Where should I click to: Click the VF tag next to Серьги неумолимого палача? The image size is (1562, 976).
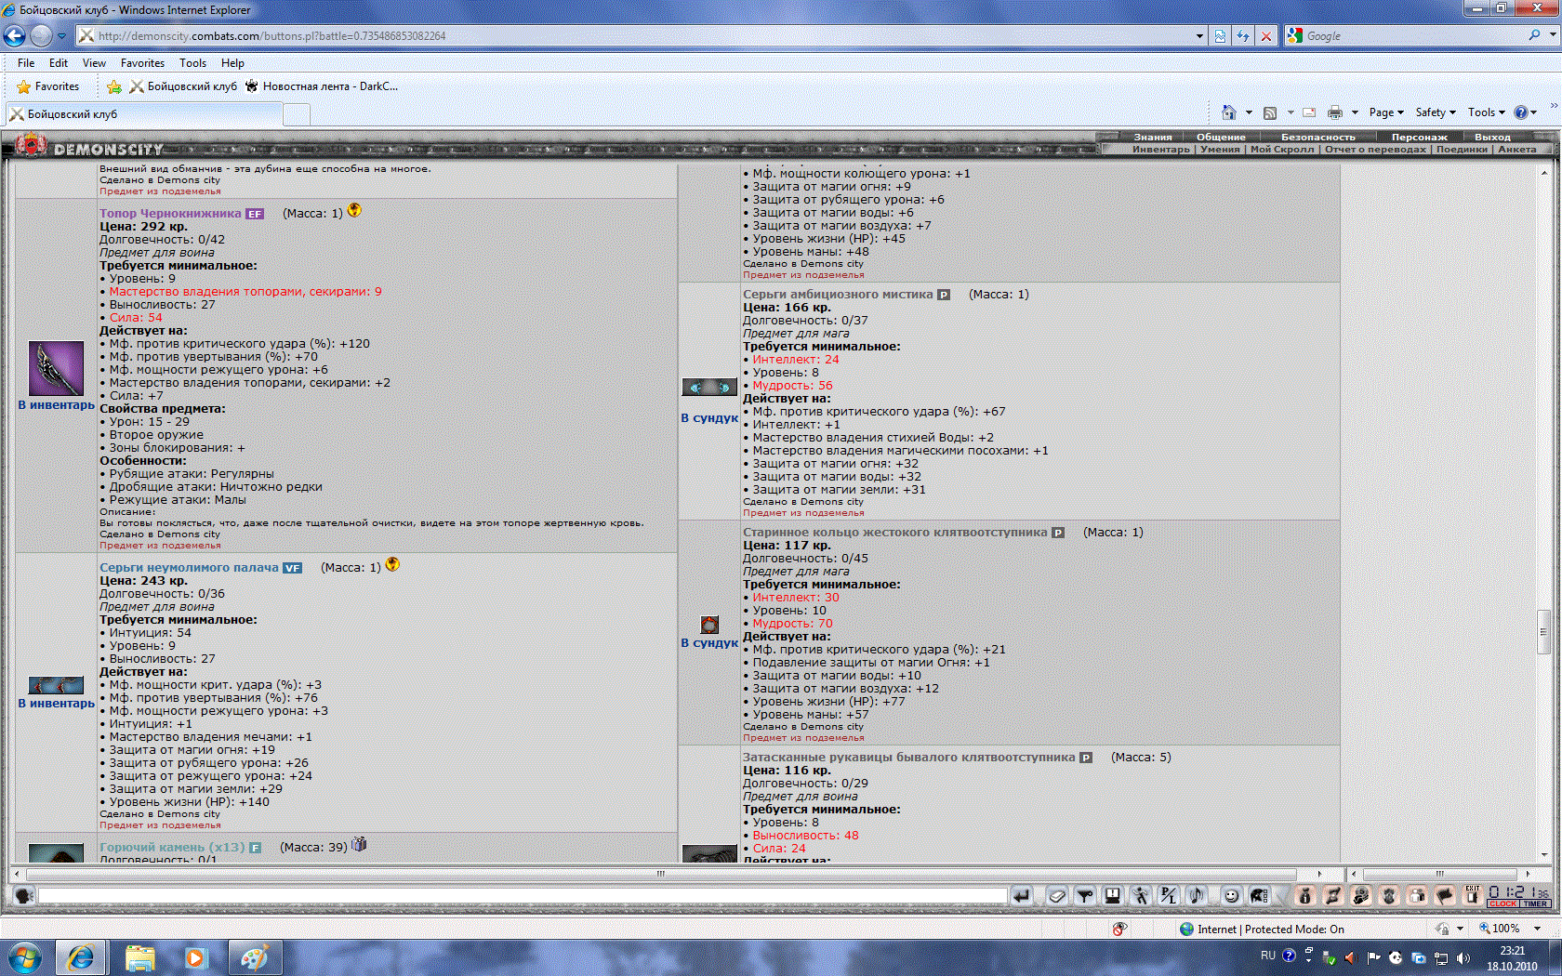tap(293, 568)
